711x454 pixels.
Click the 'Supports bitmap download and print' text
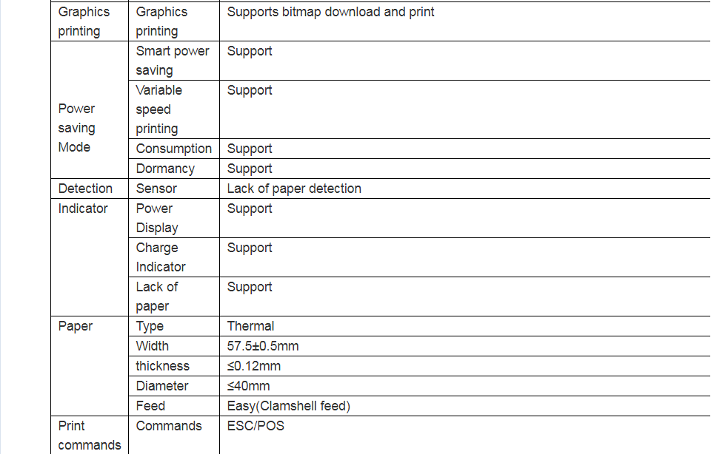tap(330, 12)
